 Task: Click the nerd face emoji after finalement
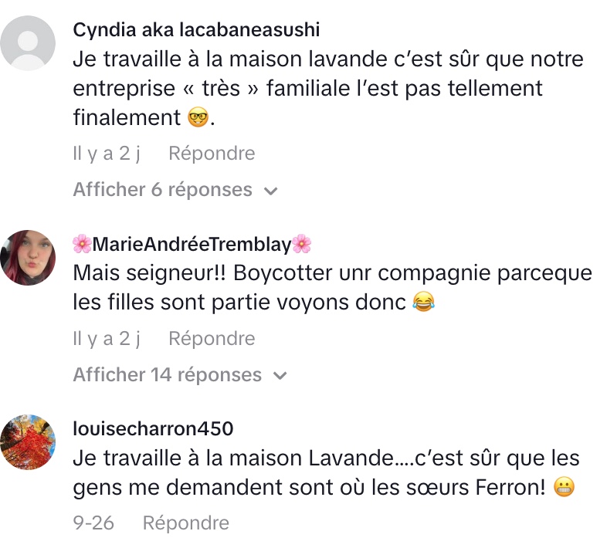198,118
